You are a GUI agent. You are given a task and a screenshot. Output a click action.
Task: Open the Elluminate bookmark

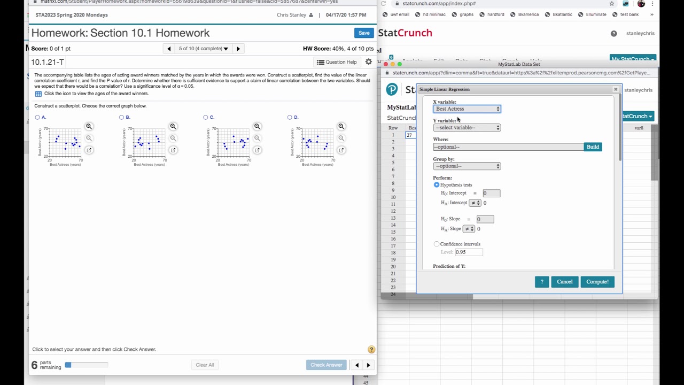[592, 14]
